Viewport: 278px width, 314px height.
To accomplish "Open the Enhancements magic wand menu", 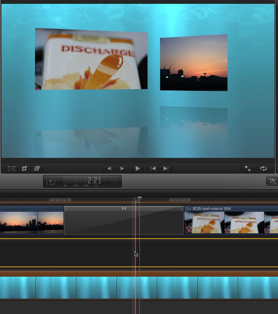I will pos(272,181).
